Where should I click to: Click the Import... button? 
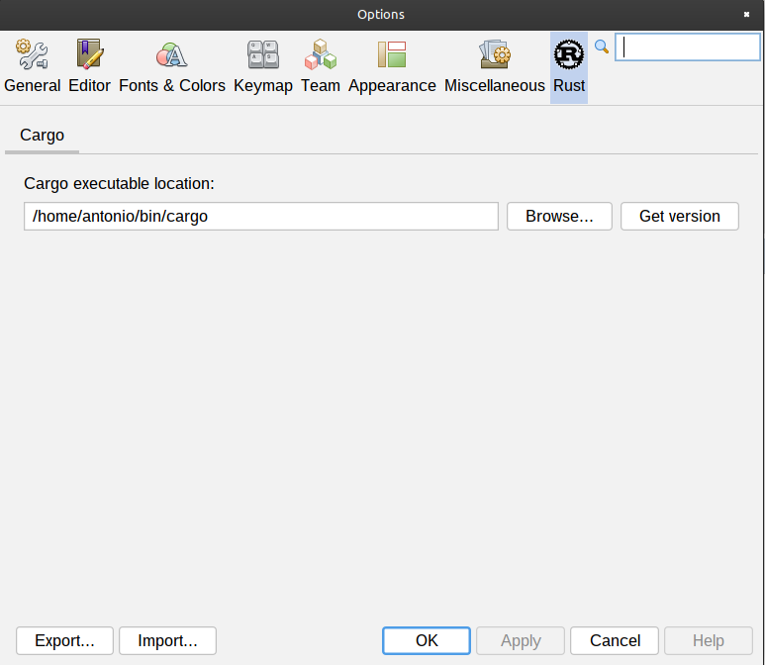(x=167, y=640)
